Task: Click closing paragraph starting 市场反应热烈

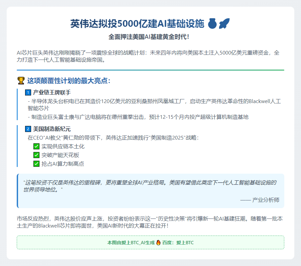Action: tap(150, 222)
